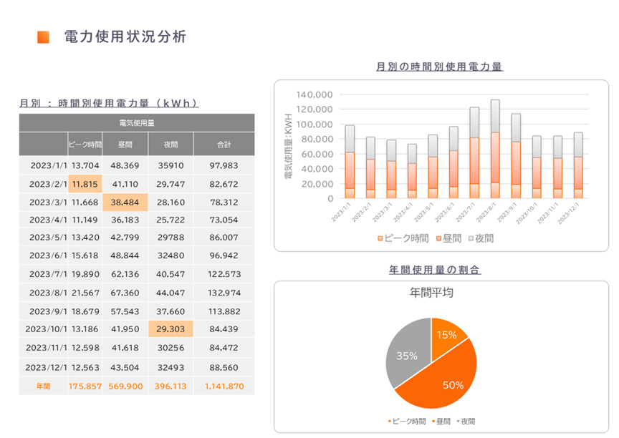Image resolution: width=619 pixels, height=438 pixels.
Task: Click the 合計 column header in the table
Action: [x=224, y=145]
